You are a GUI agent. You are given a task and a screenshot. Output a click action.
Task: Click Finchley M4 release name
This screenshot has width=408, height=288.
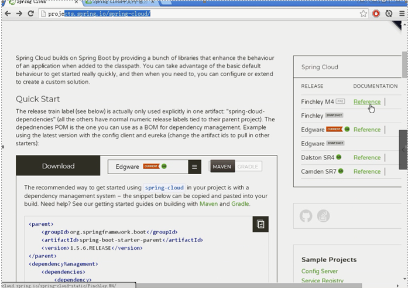317,101
